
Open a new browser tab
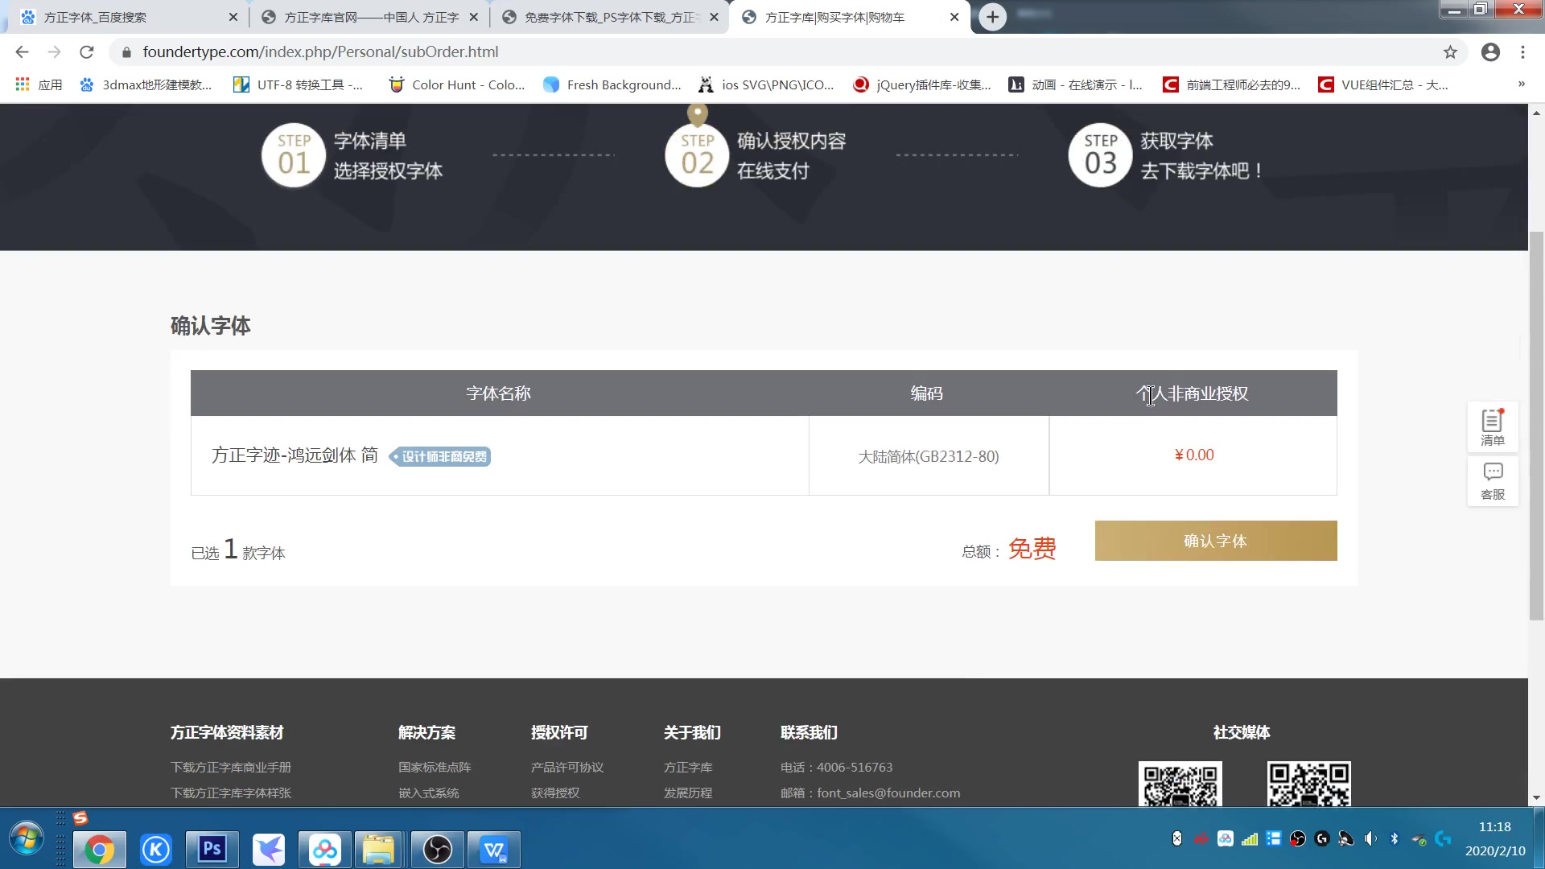(993, 17)
